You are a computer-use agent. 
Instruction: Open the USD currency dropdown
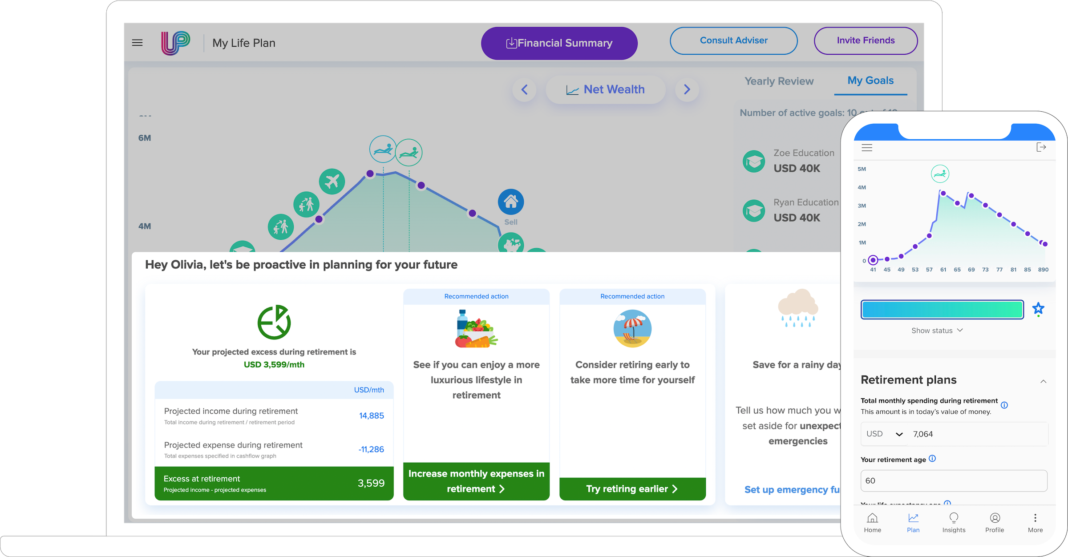885,434
